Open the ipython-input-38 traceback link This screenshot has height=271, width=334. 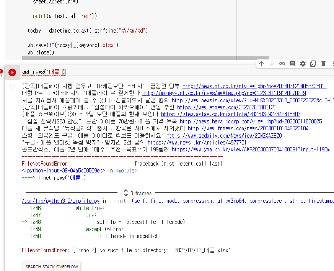[x=63, y=171]
